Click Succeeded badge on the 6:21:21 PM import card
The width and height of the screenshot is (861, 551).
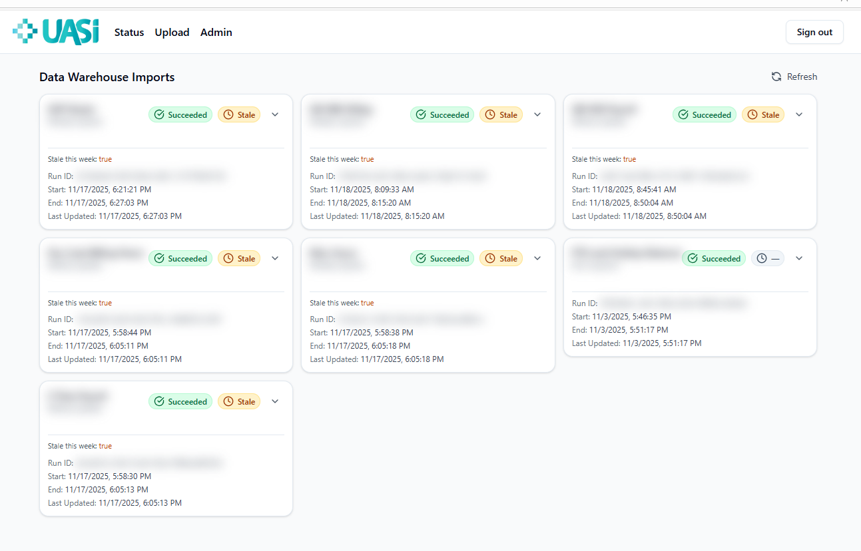pyautogui.click(x=180, y=115)
